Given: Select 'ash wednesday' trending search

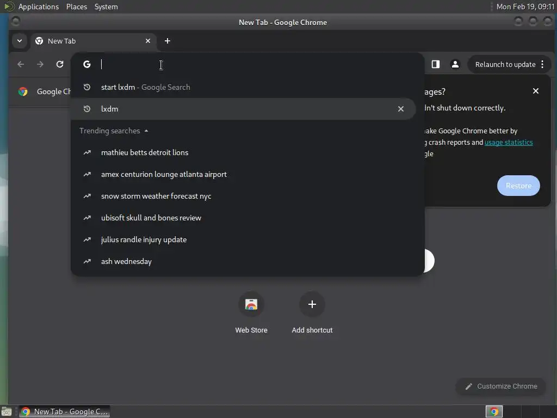Looking at the screenshot, I should (243, 261).
